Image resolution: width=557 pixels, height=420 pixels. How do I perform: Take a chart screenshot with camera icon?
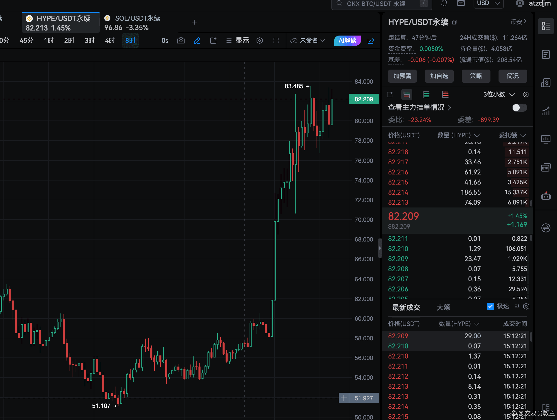pos(181,41)
